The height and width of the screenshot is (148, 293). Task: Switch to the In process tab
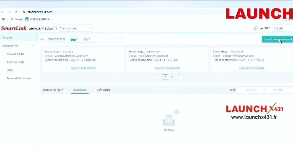pos(80,90)
